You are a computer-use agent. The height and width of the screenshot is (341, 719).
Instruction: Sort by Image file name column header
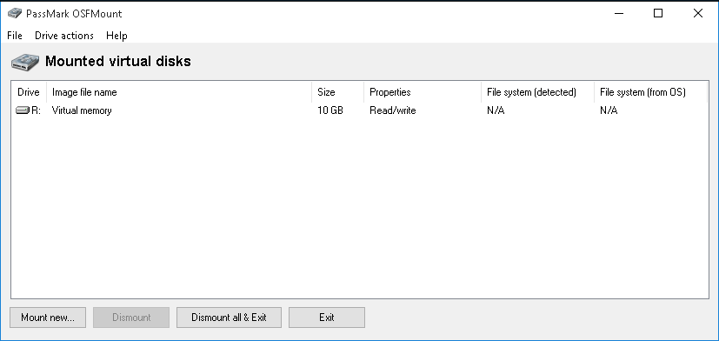(179, 92)
